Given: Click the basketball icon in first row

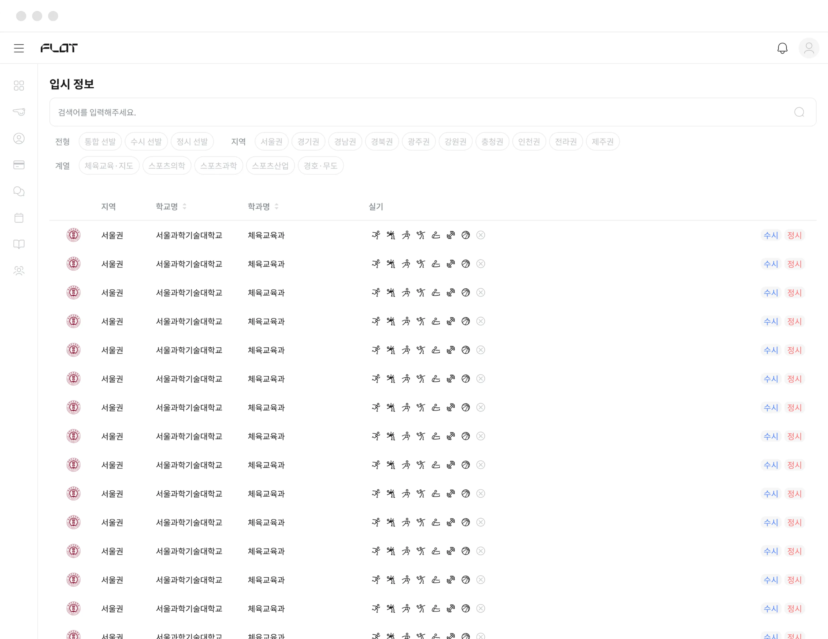Looking at the screenshot, I should (465, 235).
